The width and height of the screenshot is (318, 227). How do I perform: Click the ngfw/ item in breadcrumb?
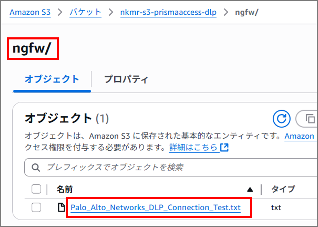click(247, 13)
